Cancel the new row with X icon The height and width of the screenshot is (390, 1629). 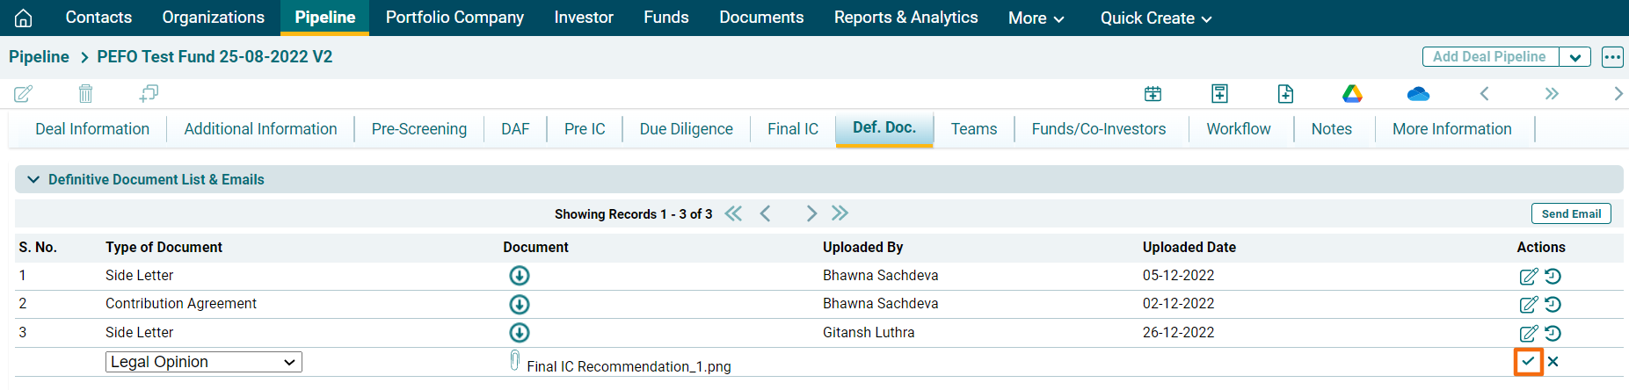[x=1553, y=361]
